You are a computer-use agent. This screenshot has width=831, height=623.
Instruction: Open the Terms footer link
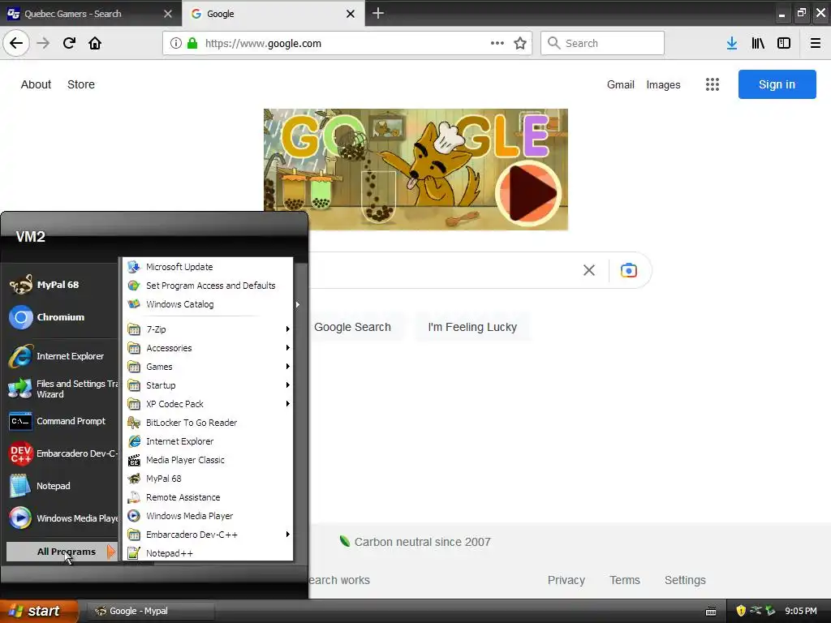pos(625,580)
